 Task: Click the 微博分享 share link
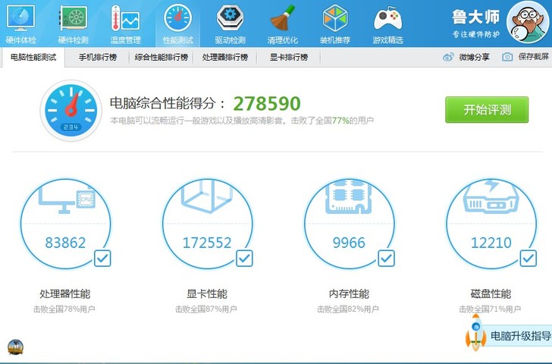tap(474, 57)
